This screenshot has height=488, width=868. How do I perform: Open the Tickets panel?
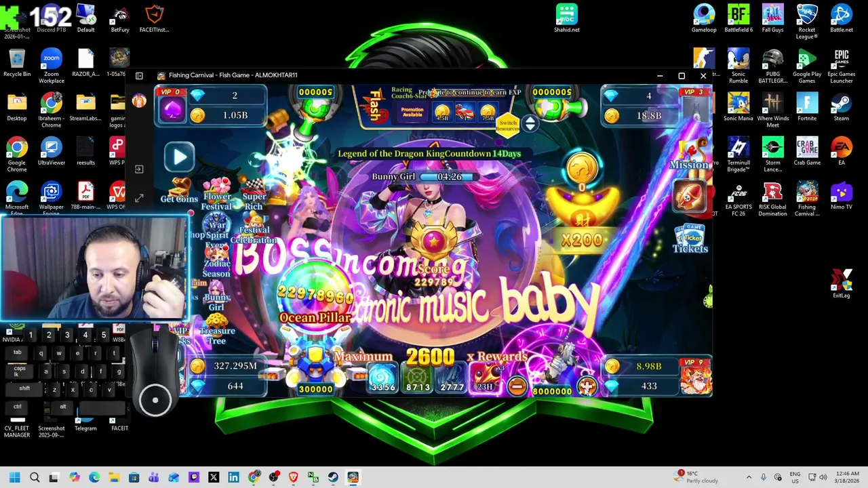pyautogui.click(x=690, y=239)
